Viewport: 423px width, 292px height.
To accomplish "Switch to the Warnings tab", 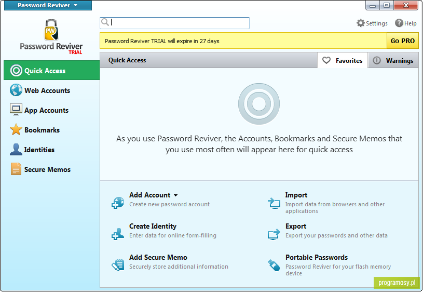I will click(393, 60).
